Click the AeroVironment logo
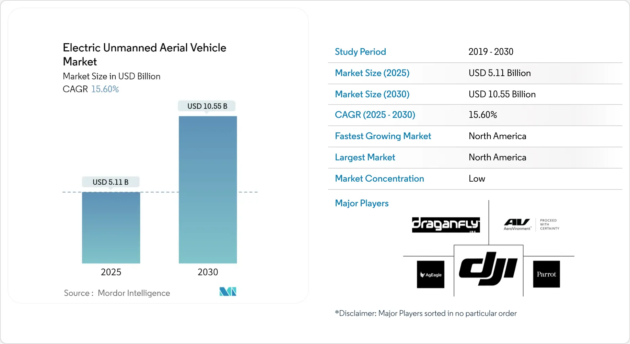 pos(517,224)
